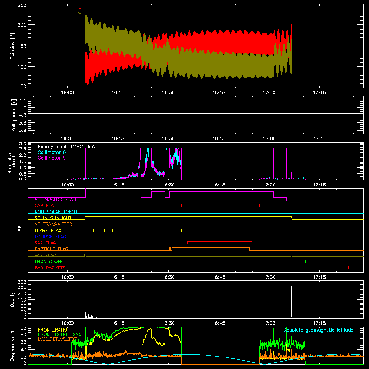Select the NON_SOLAR_EVENT flag label
Viewport: 369px width, 369px height.
tap(56, 212)
